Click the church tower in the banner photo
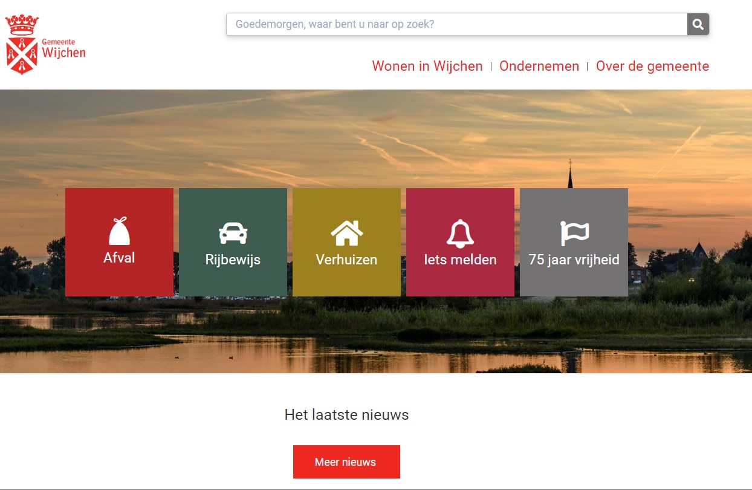This screenshot has height=490, width=752. [569, 175]
